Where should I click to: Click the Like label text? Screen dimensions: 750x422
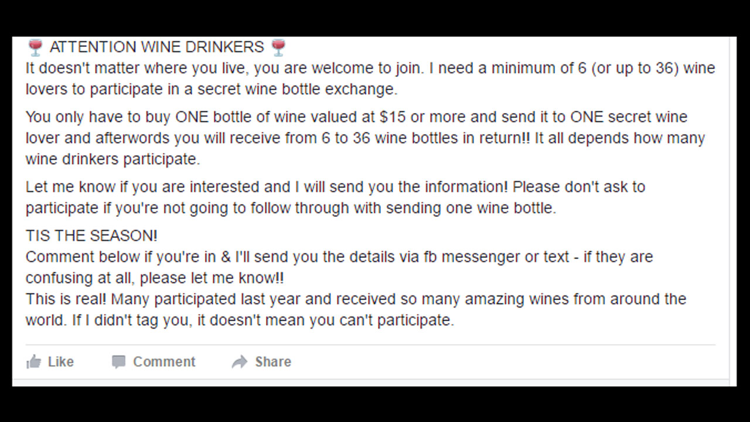click(61, 362)
